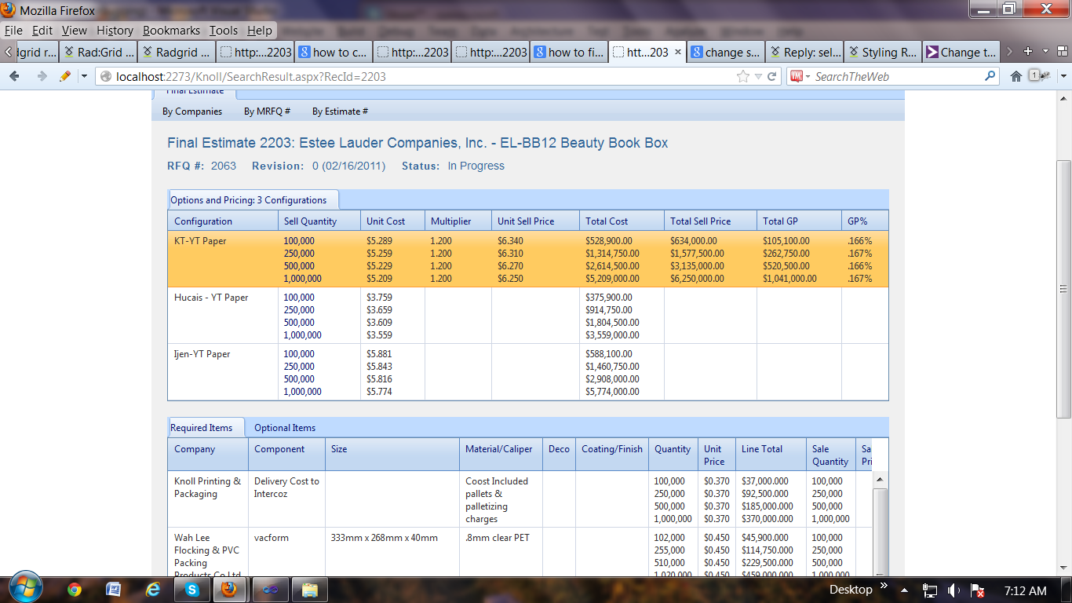The height and width of the screenshot is (603, 1072).
Task: Select the By Estimate # link
Action: pyautogui.click(x=340, y=111)
